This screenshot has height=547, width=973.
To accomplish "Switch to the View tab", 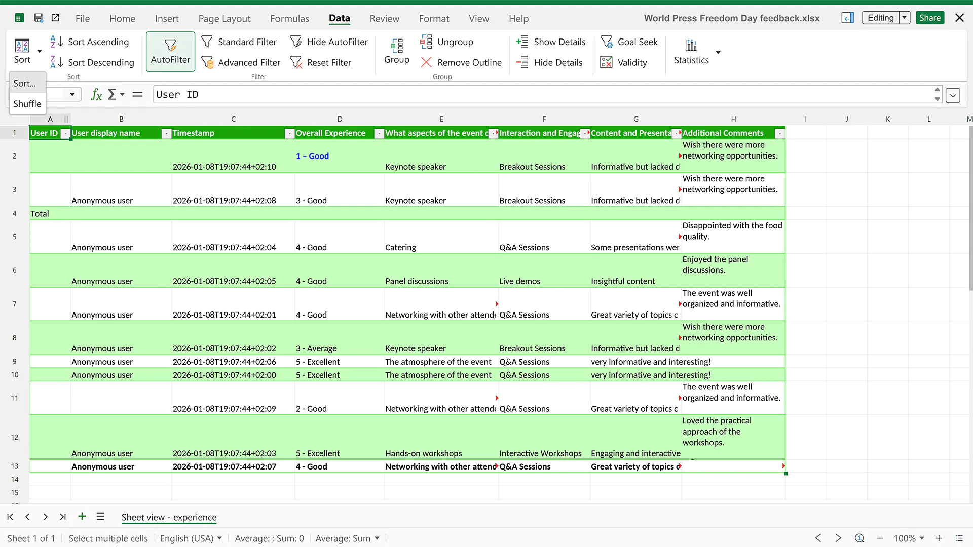I will [479, 18].
